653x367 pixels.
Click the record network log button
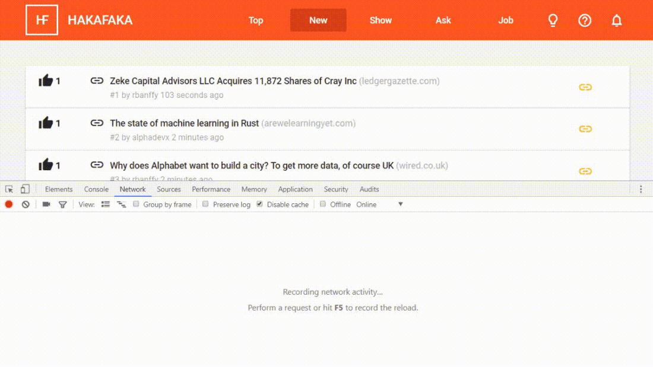8,204
